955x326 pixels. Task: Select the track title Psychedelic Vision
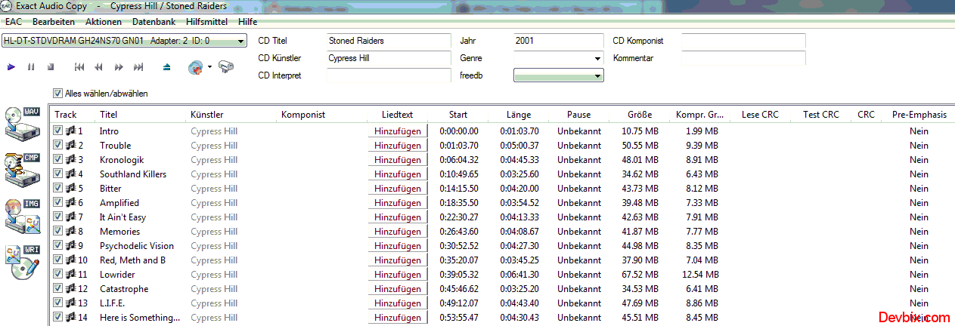pyautogui.click(x=137, y=246)
